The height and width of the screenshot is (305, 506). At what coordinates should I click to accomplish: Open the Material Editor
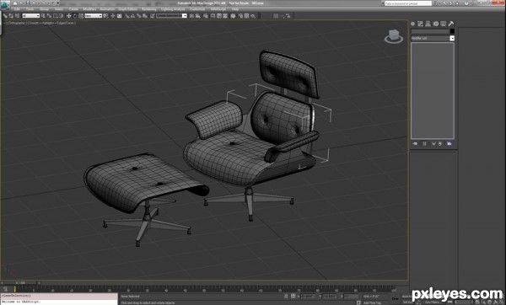[x=233, y=15]
